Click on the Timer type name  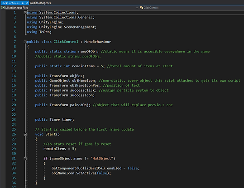(x=55, y=120)
